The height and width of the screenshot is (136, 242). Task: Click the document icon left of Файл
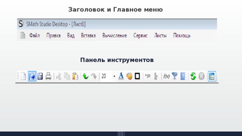click(23, 35)
